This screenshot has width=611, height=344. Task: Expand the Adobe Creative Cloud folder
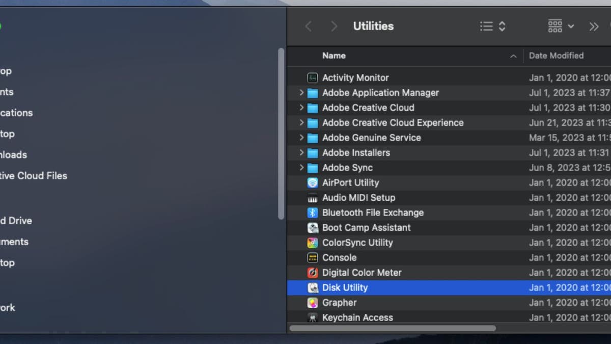[301, 108]
